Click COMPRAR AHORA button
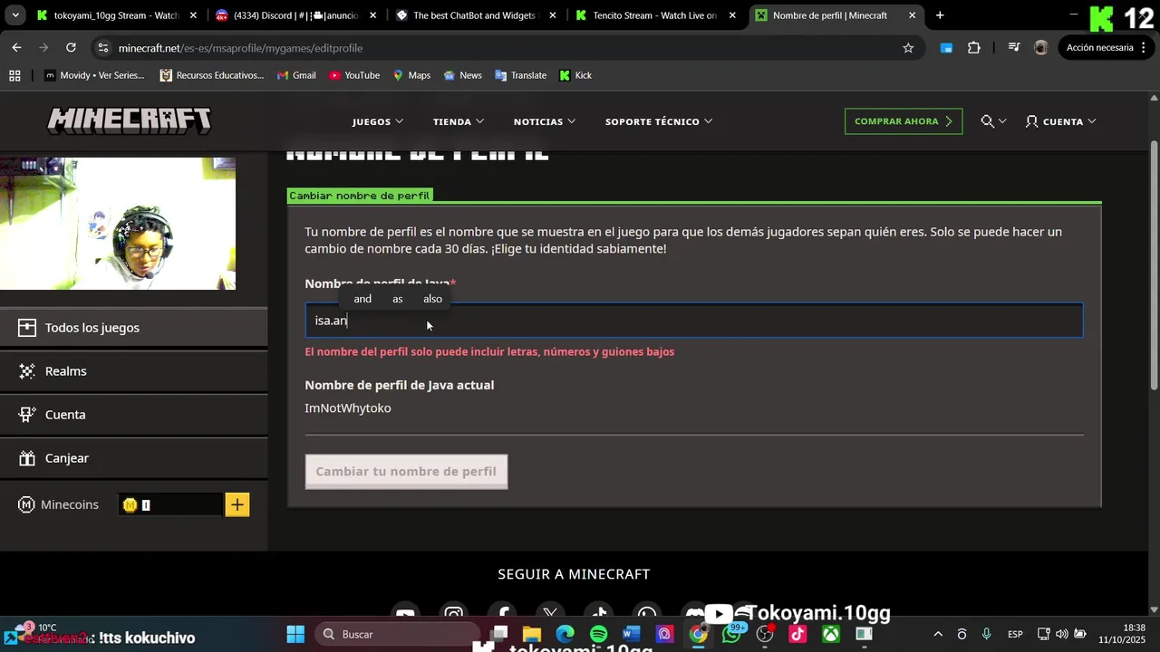This screenshot has height=652, width=1160. pyautogui.click(x=904, y=121)
